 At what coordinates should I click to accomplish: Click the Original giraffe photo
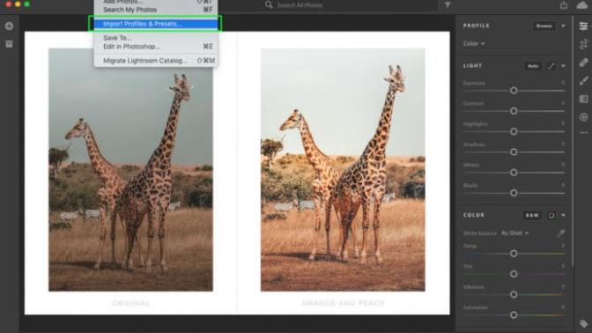[130, 169]
